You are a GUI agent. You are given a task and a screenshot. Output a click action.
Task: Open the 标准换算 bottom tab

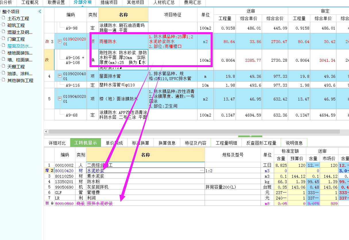click(141, 143)
